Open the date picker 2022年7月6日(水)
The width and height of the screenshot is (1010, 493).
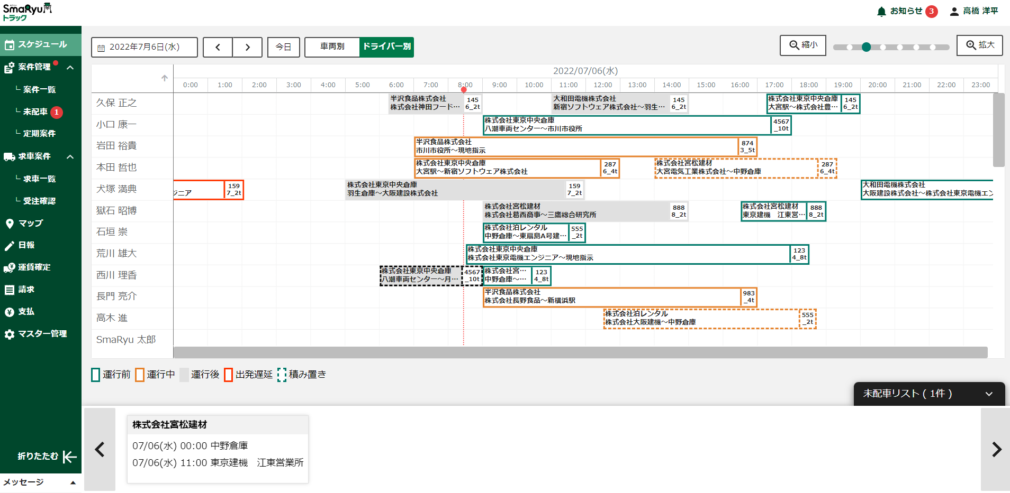pyautogui.click(x=145, y=47)
